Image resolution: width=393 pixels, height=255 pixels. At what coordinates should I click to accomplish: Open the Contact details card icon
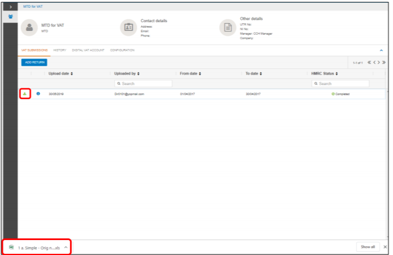tap(128, 28)
